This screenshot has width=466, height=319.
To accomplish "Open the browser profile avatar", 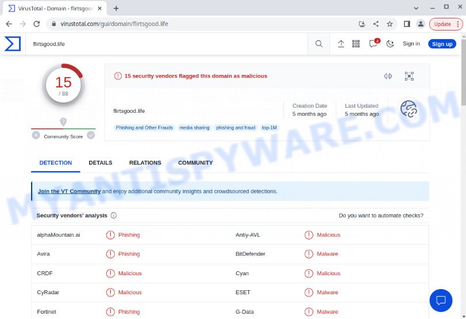I will coord(420,24).
